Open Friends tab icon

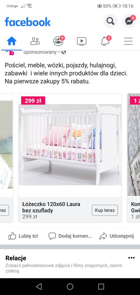click(35, 41)
